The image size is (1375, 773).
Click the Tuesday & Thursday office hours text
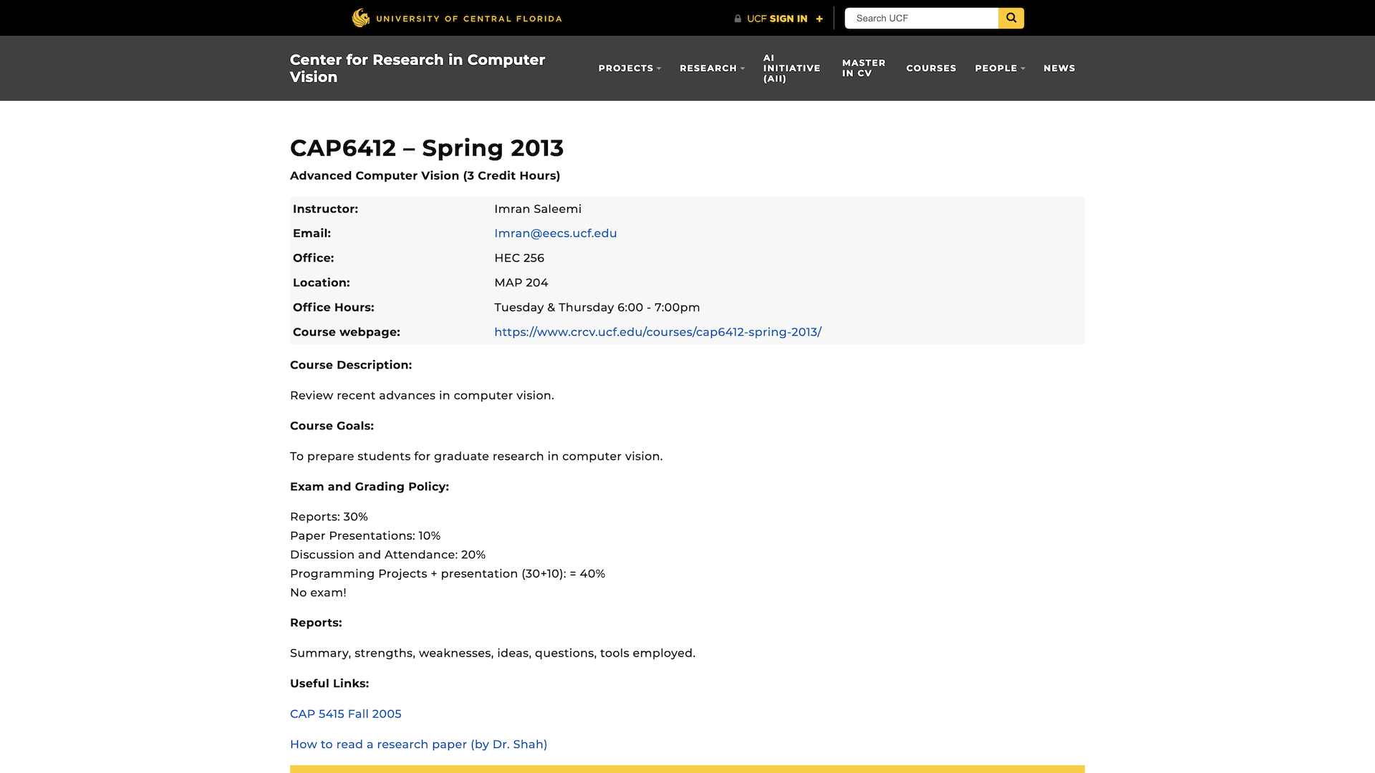coord(597,308)
